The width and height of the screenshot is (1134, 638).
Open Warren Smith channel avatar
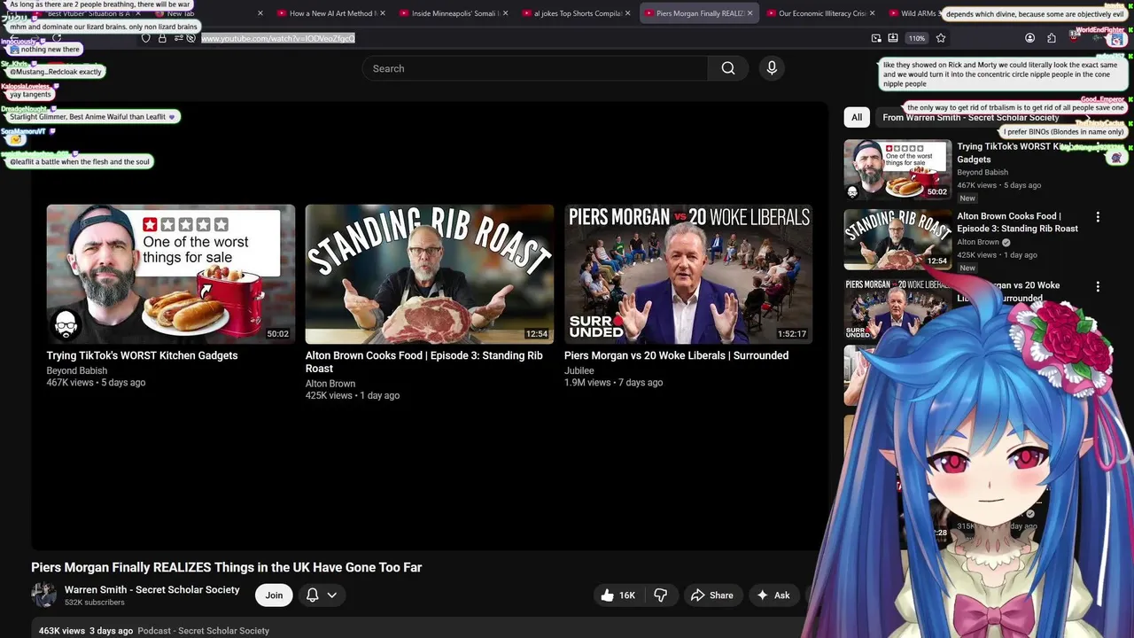(43, 595)
